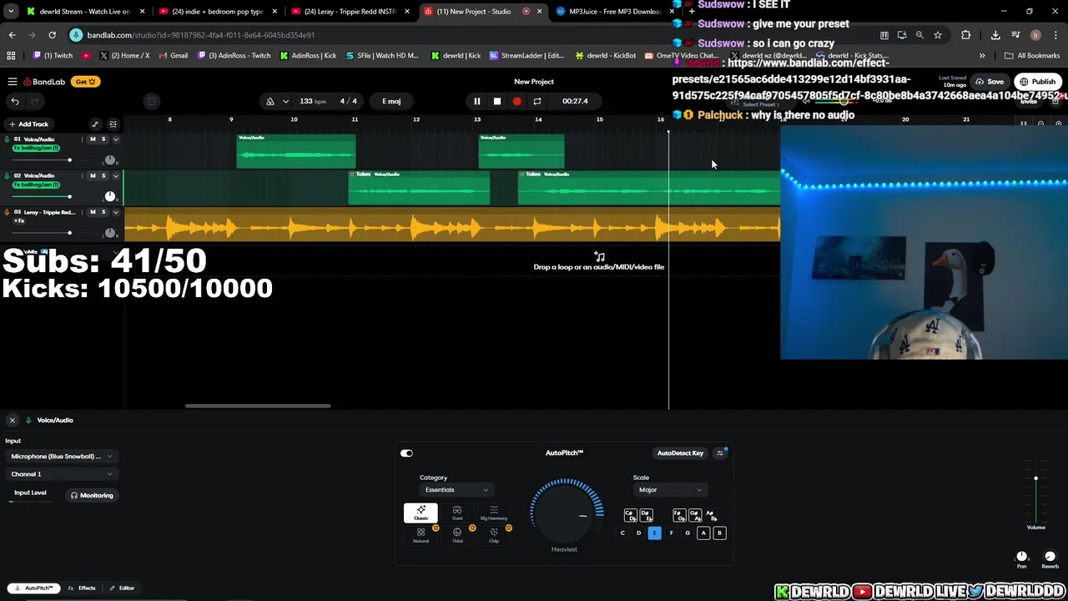The height and width of the screenshot is (601, 1068).
Task: Select the Natural AutoPitch preset
Action: pyautogui.click(x=421, y=535)
